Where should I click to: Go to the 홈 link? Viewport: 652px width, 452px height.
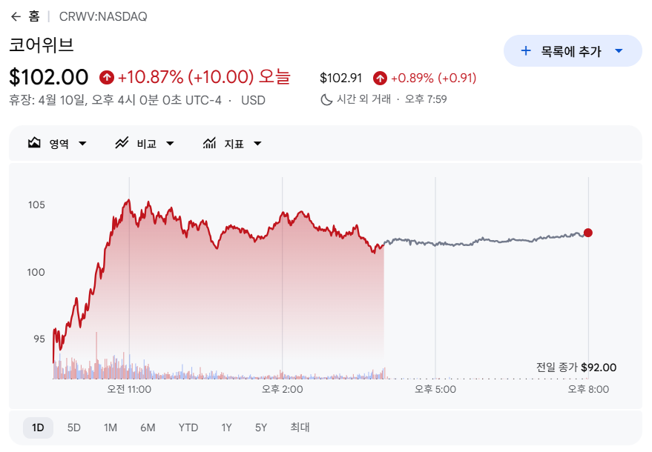(34, 16)
